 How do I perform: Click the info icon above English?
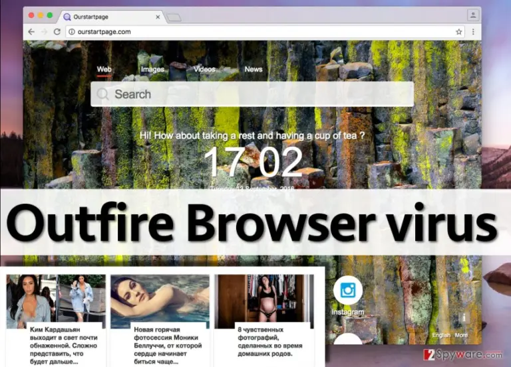pyautogui.click(x=464, y=318)
